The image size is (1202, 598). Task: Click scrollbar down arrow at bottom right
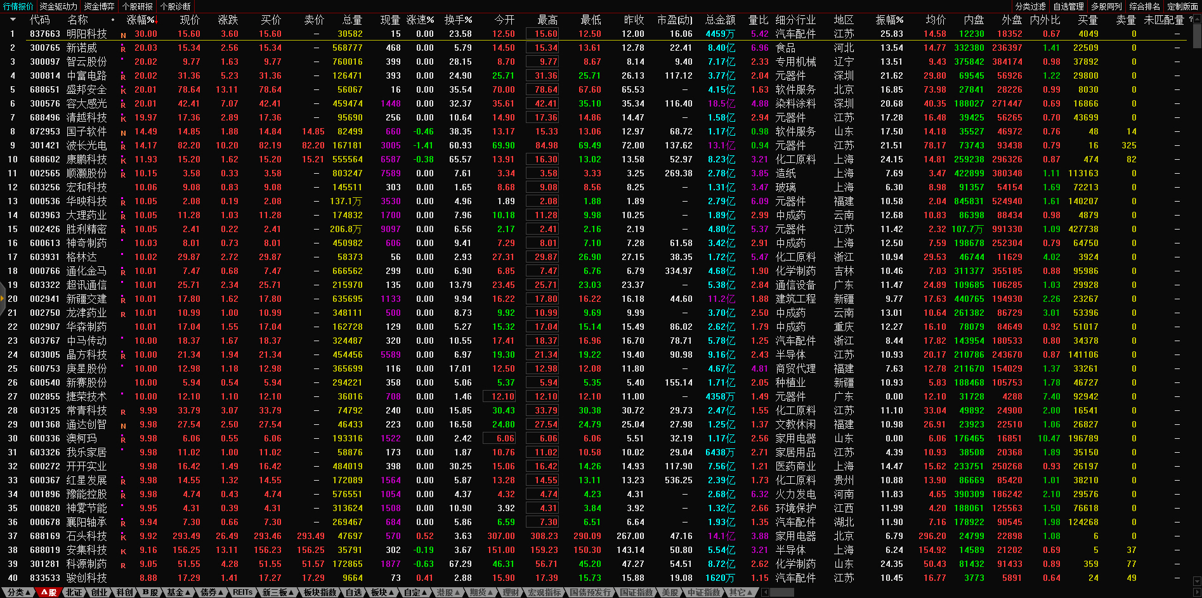[1196, 580]
